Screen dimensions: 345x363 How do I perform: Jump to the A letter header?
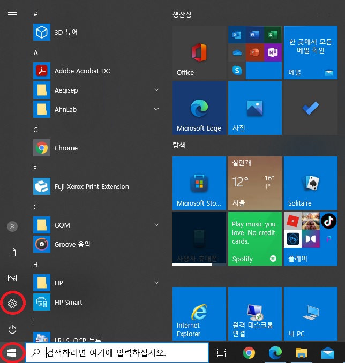36,53
